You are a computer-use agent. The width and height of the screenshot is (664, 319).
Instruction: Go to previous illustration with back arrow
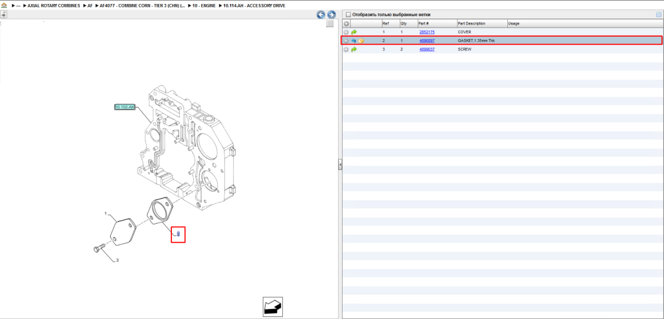click(321, 15)
